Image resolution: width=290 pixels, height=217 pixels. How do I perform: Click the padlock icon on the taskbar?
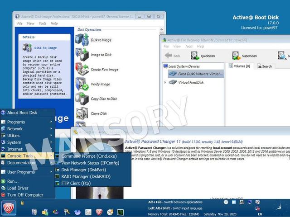[22, 203]
